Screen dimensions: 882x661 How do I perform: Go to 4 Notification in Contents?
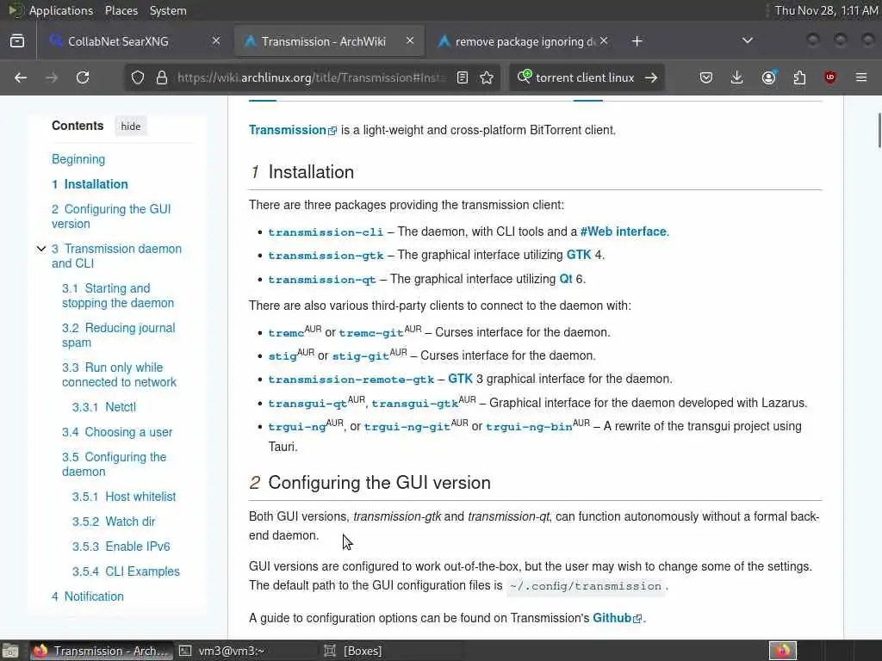point(88,596)
